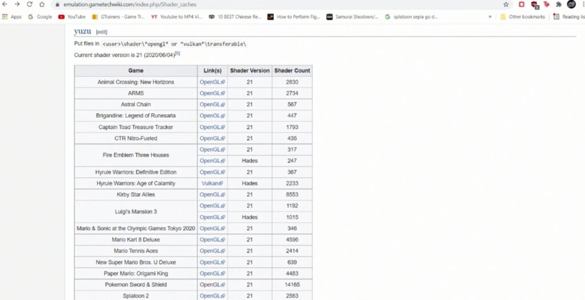Screen dimensions: 585x300
Task: Reload the page
Action: [x=30, y=5]
